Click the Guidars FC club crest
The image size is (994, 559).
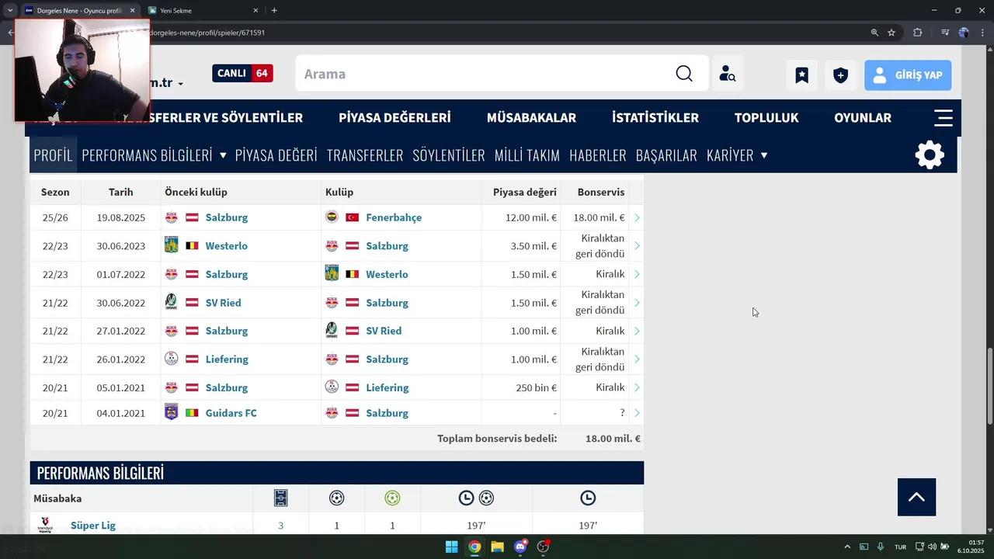pyautogui.click(x=172, y=412)
